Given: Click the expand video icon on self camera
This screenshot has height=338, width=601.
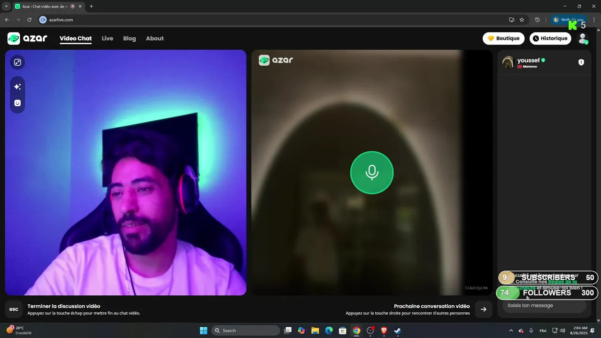Looking at the screenshot, I should (x=17, y=62).
